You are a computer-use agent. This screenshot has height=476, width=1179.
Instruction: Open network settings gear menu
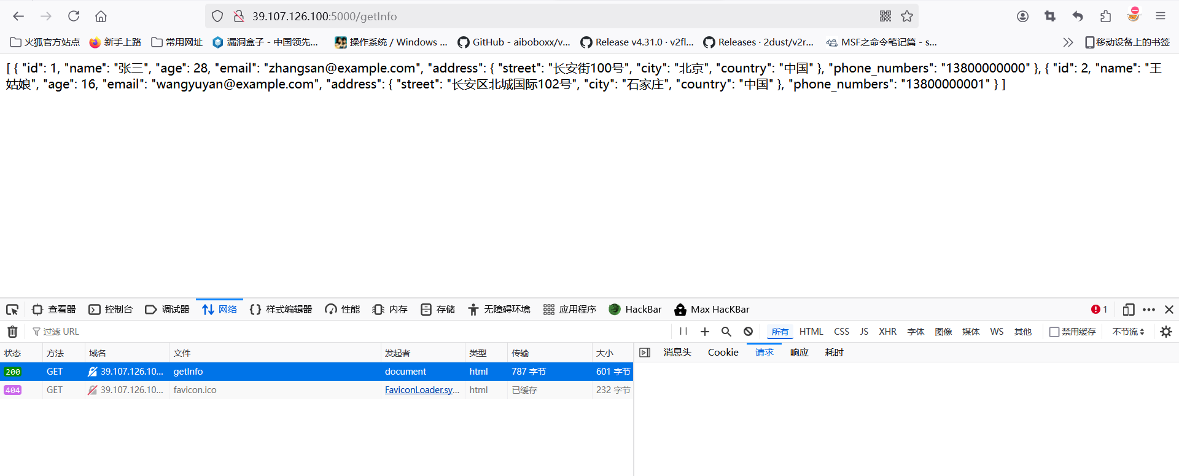[x=1166, y=332]
